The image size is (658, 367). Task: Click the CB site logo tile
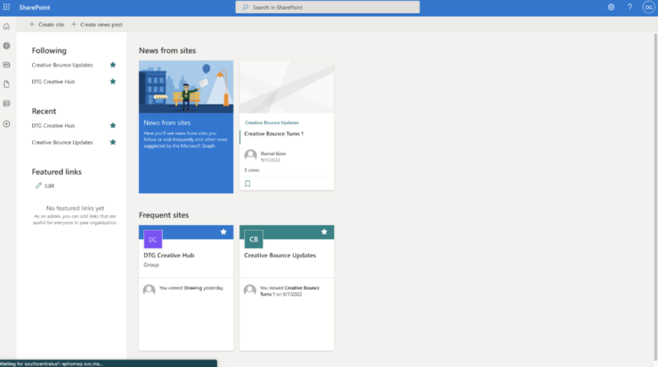tap(253, 239)
